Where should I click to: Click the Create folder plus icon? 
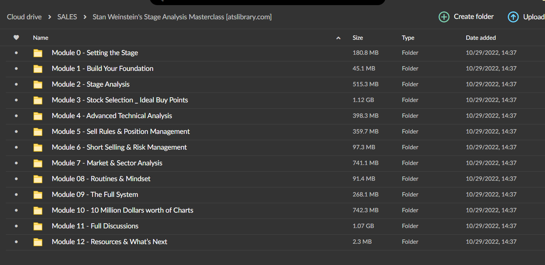click(444, 17)
